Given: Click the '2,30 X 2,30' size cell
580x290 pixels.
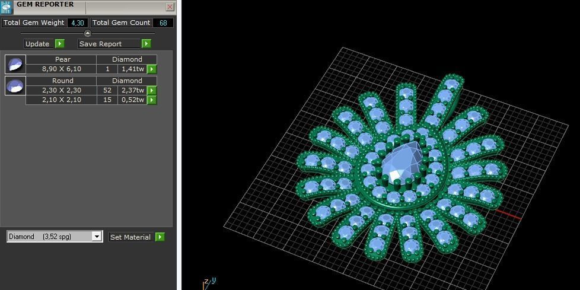Looking at the screenshot, I should [x=61, y=90].
